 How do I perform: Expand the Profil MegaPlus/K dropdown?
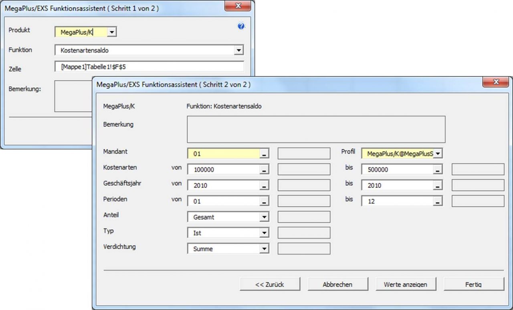[x=438, y=153]
